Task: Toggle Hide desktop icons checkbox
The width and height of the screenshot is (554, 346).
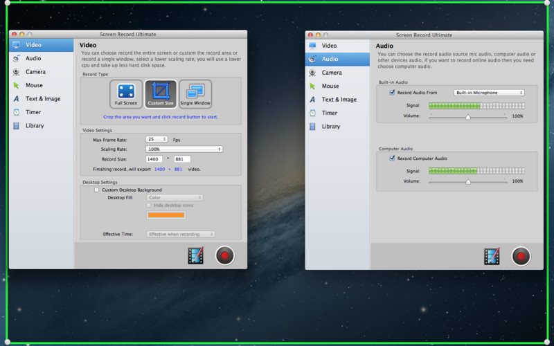Action: pyautogui.click(x=149, y=205)
